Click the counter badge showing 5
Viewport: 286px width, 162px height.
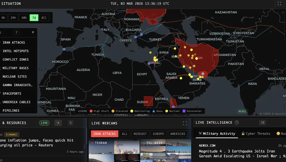pyautogui.click(x=70, y=123)
